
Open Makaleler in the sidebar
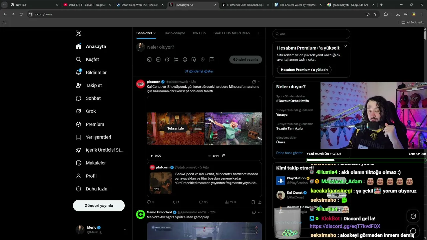coord(91,163)
